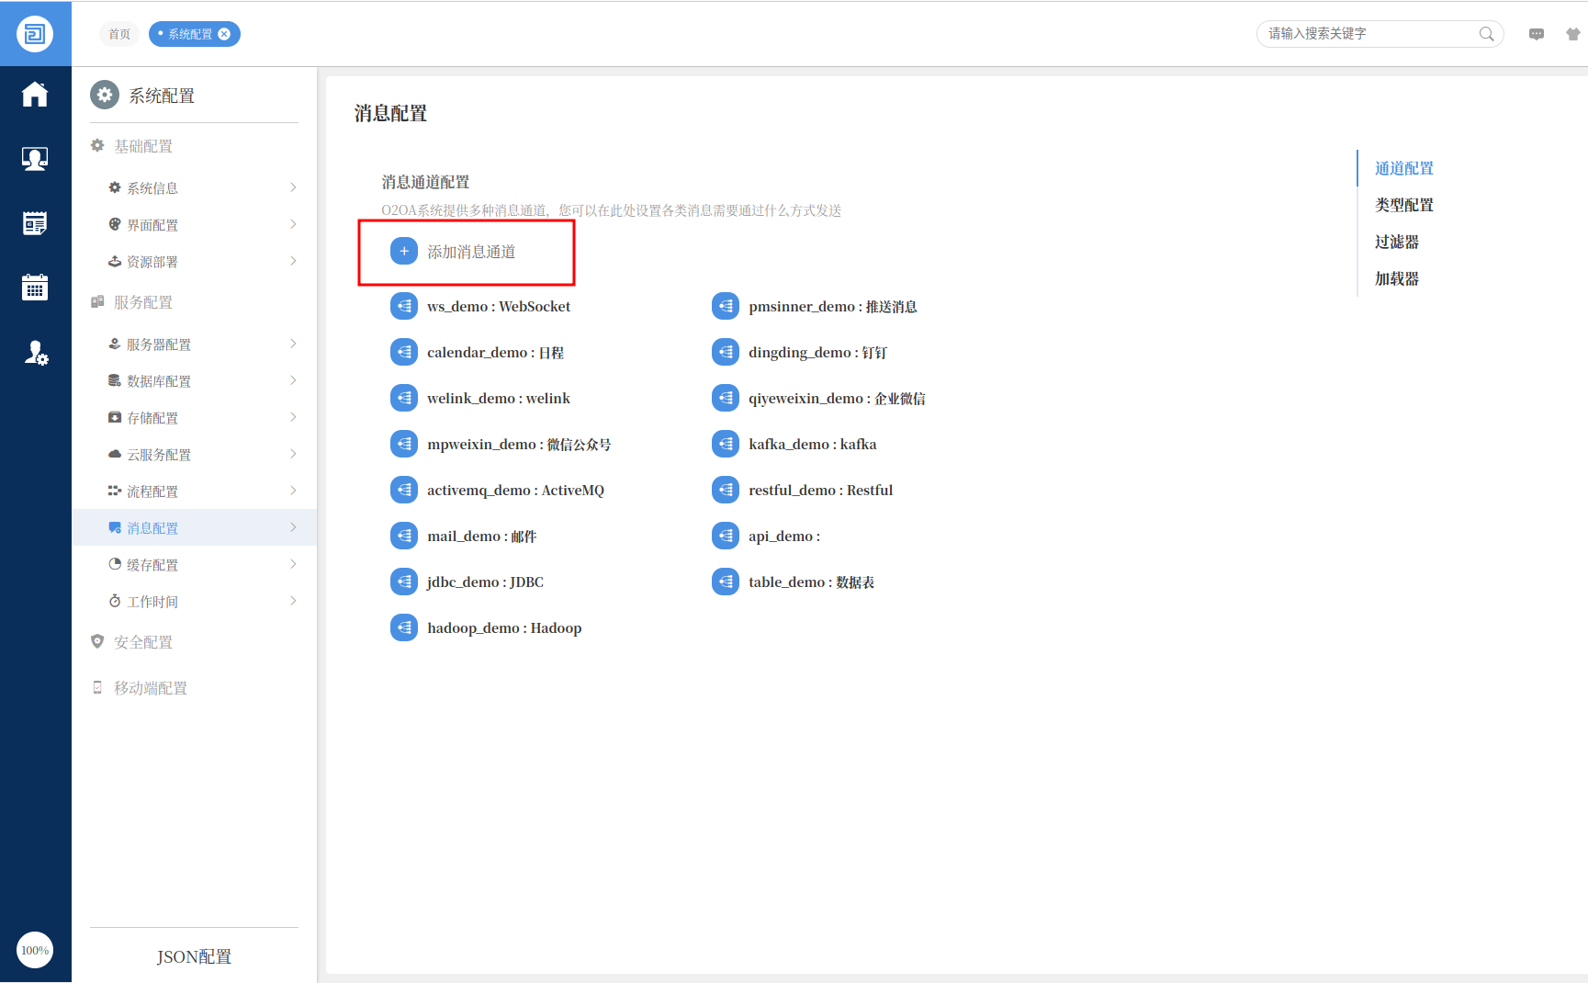Switch to the 首页 tab
1588x983 pixels.
coord(119,34)
